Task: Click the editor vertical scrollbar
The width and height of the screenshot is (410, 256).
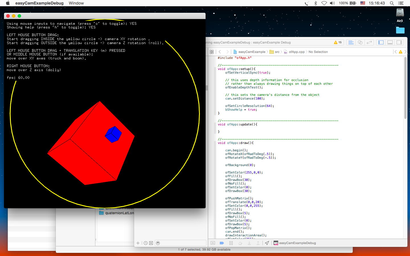Action: pos(405,88)
